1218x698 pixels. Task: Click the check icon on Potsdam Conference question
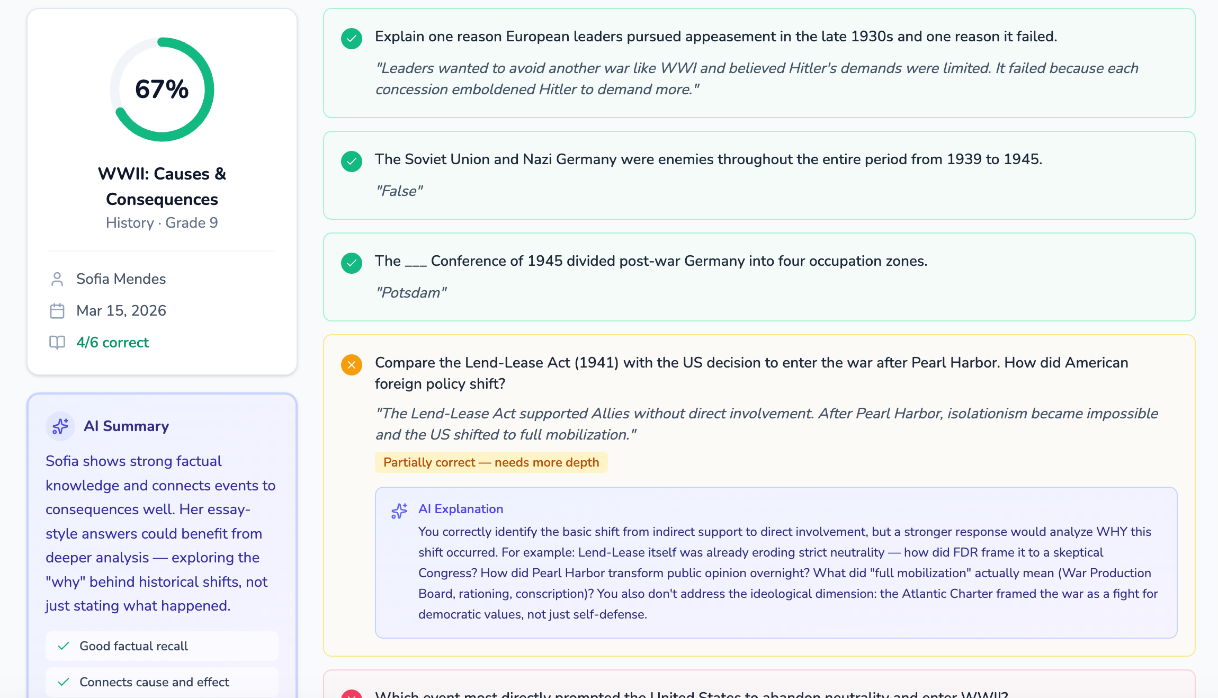click(x=351, y=263)
